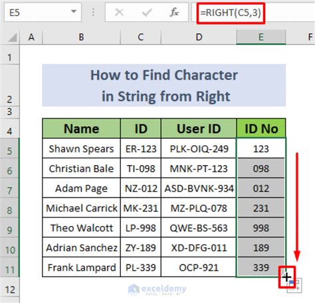Image resolution: width=315 pixels, height=303 pixels.
Task: Click the 'Name' table header cell
Action: point(81,129)
